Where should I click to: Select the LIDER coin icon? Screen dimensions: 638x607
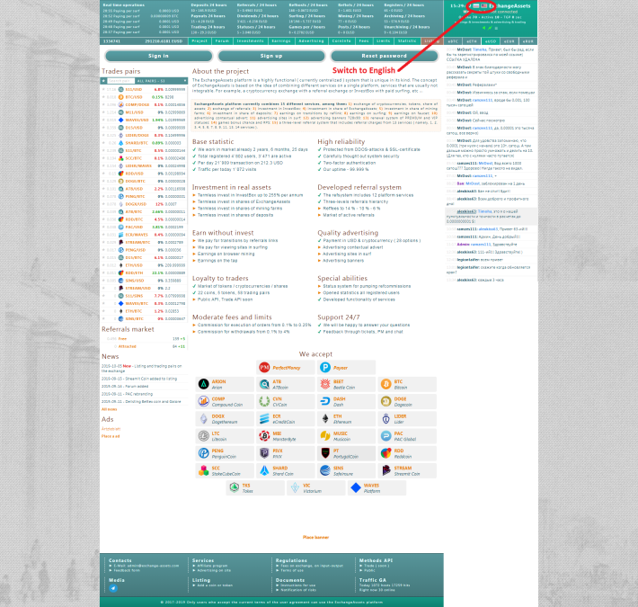point(385,418)
